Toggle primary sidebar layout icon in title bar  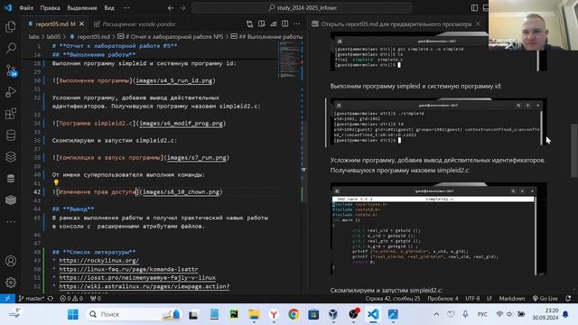click(x=474, y=8)
